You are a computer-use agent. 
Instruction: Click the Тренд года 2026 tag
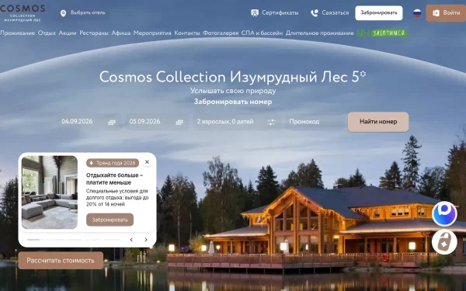tap(113, 163)
